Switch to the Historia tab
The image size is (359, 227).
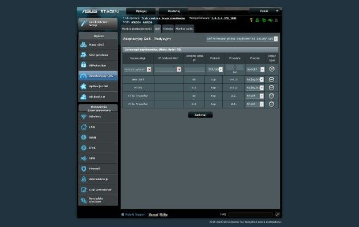click(168, 29)
